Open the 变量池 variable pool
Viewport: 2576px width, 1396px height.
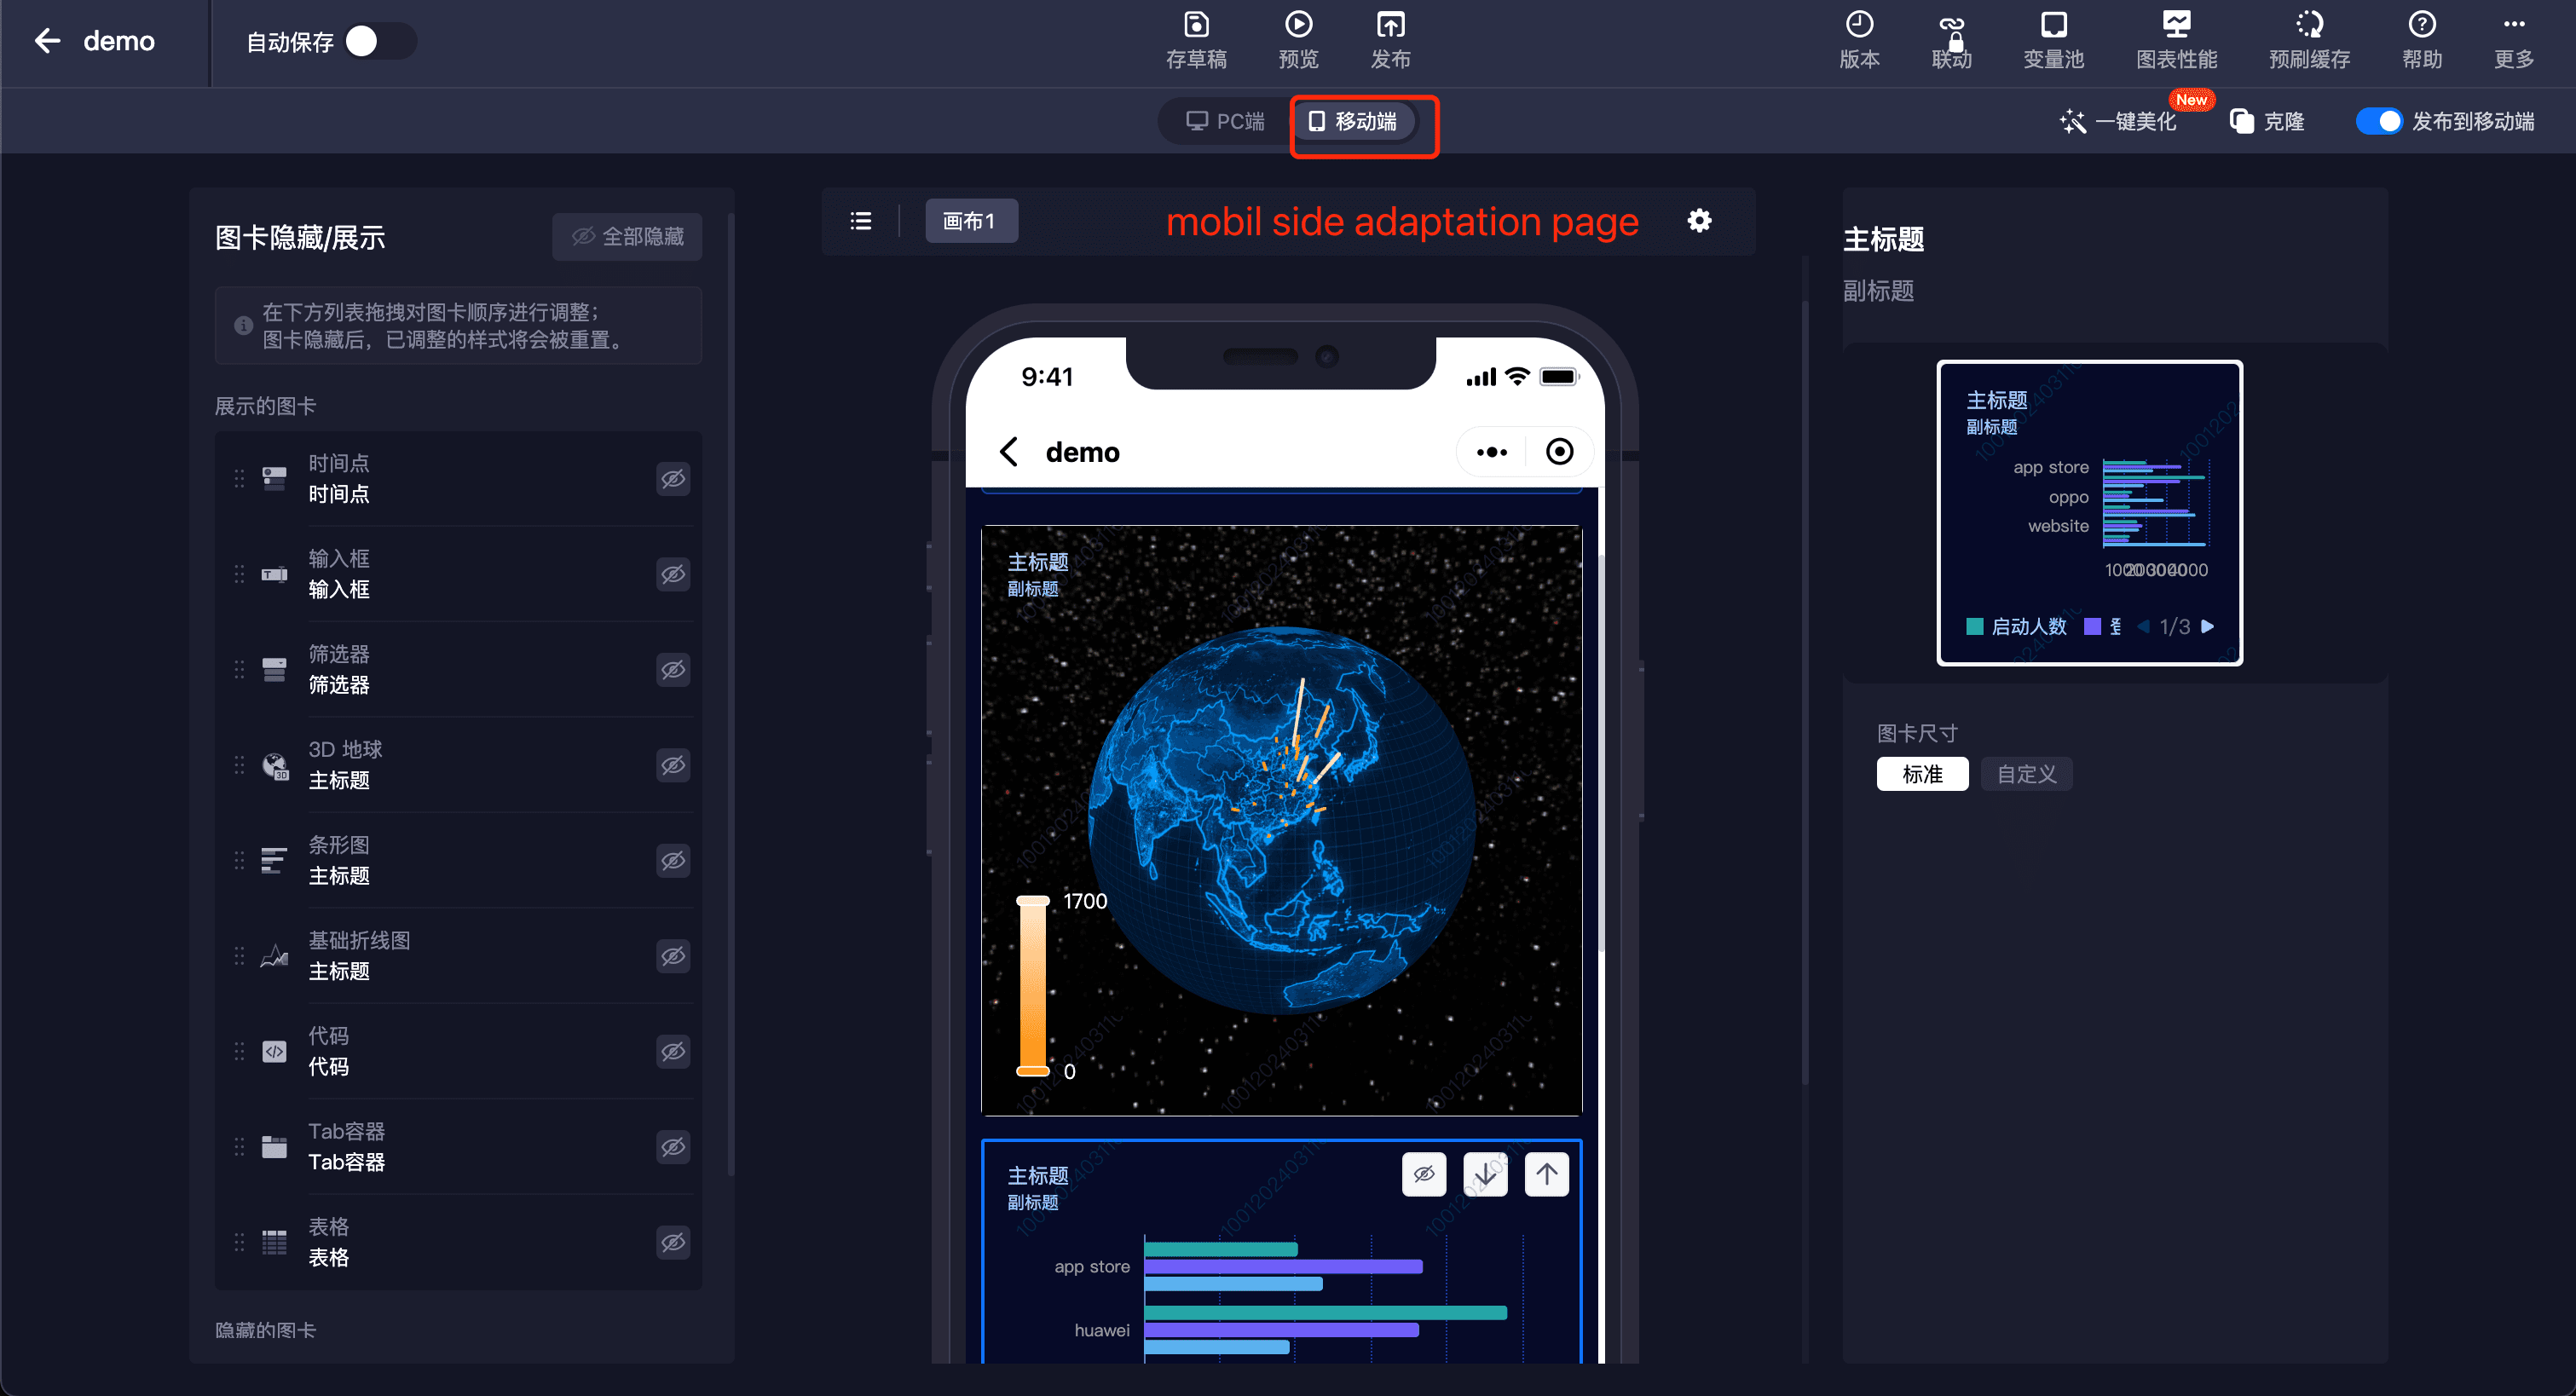pos(2053,40)
